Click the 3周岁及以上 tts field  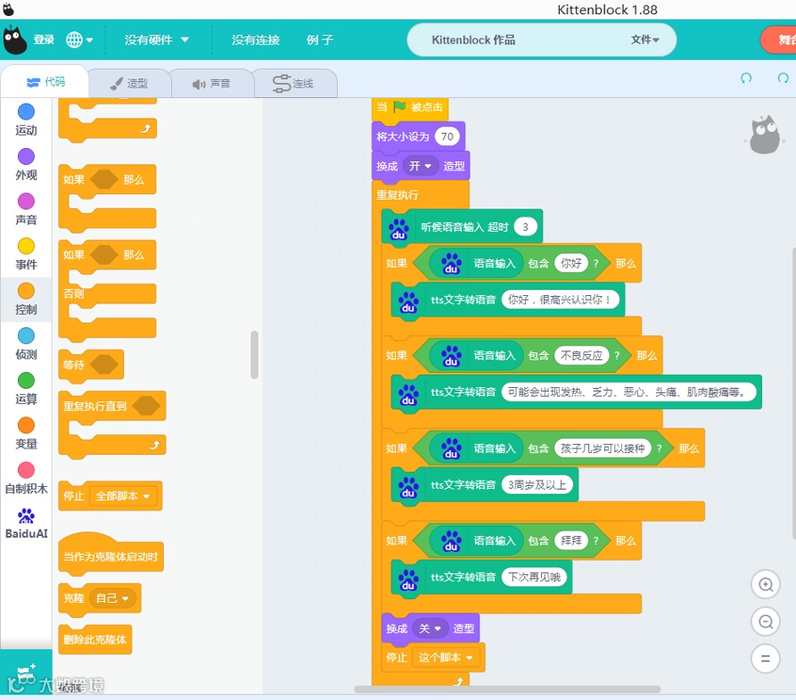click(538, 484)
